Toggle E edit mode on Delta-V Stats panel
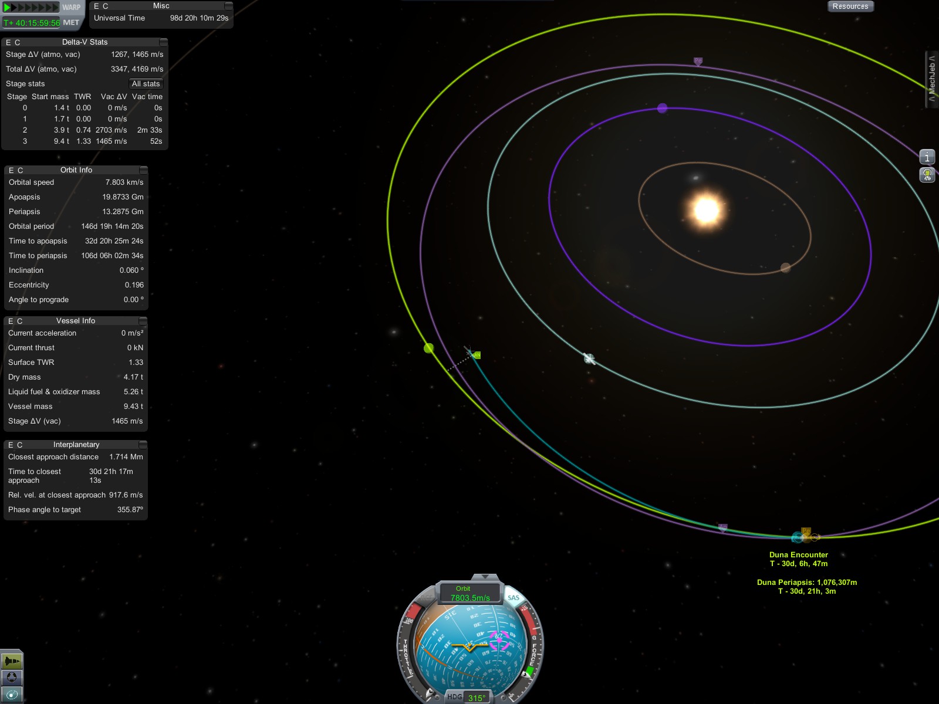Viewport: 939px width, 704px height. pos(8,42)
